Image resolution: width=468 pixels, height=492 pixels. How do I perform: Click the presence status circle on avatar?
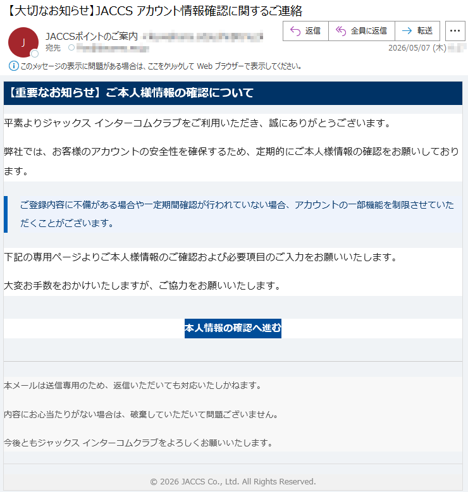(35, 54)
